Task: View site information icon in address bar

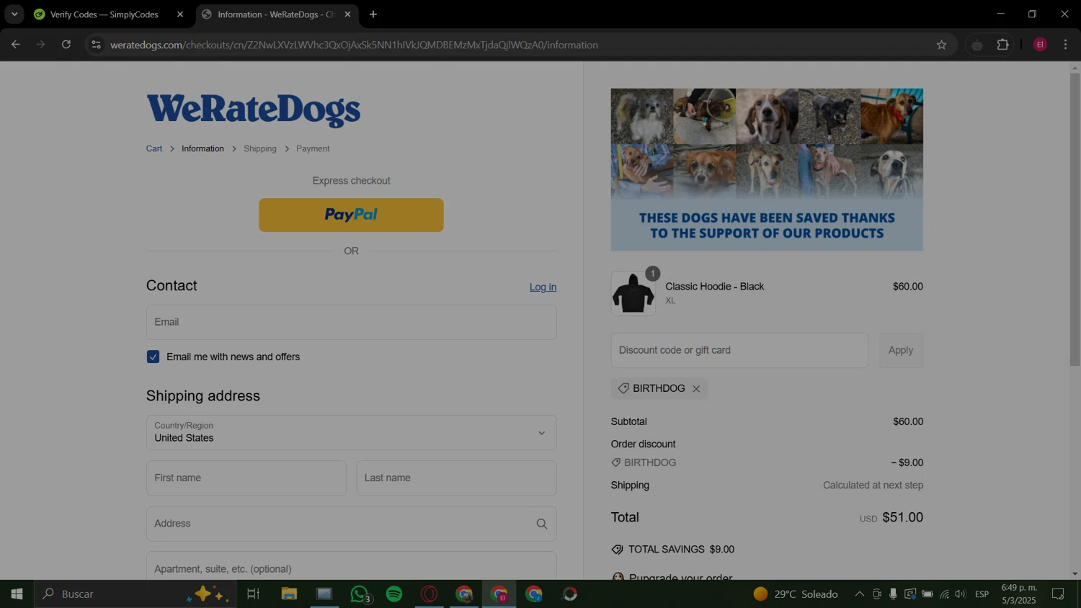Action: [96, 45]
